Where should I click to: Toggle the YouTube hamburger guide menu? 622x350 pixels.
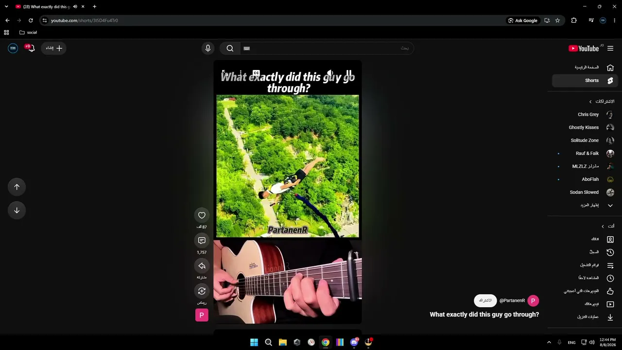(610, 48)
